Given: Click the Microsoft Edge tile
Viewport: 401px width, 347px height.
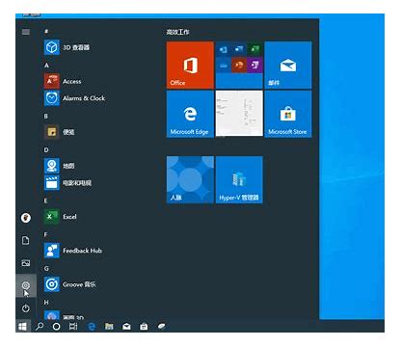Looking at the screenshot, I should coord(190,114).
